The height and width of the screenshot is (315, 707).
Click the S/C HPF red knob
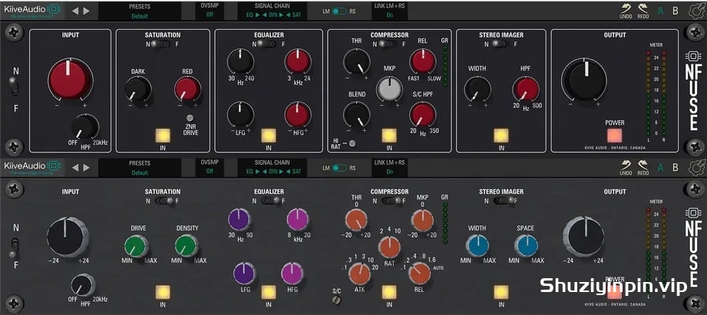tap(423, 114)
